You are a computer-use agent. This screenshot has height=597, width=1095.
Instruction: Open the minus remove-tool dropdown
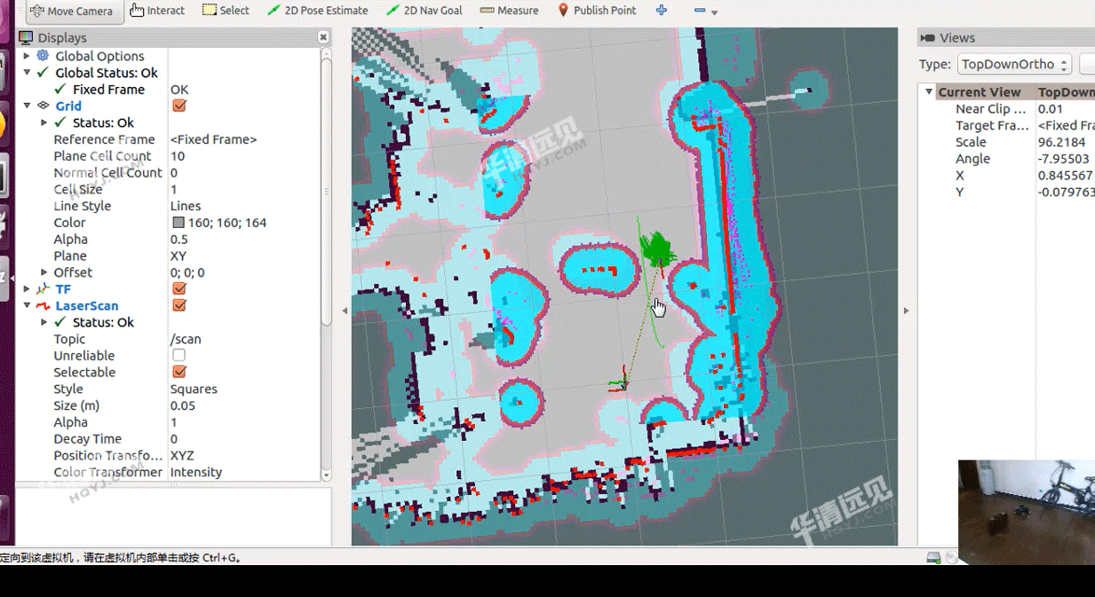pos(704,11)
